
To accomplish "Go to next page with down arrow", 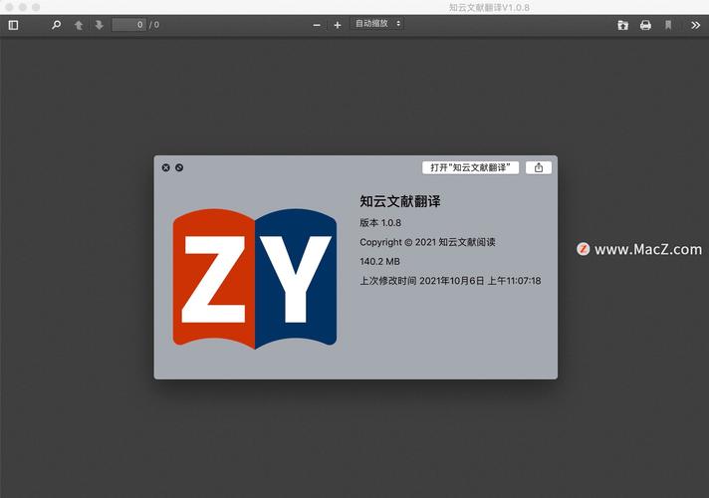I will coord(99,25).
